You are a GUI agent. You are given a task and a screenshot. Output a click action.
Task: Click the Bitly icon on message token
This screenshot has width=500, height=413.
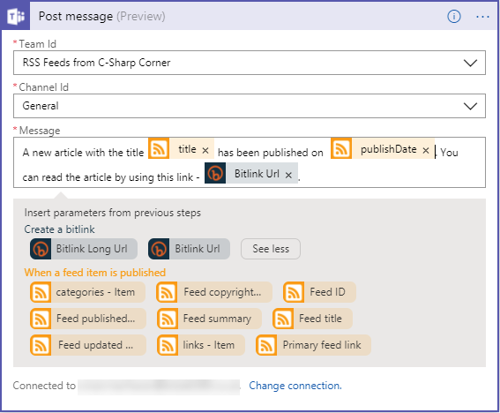(215, 173)
